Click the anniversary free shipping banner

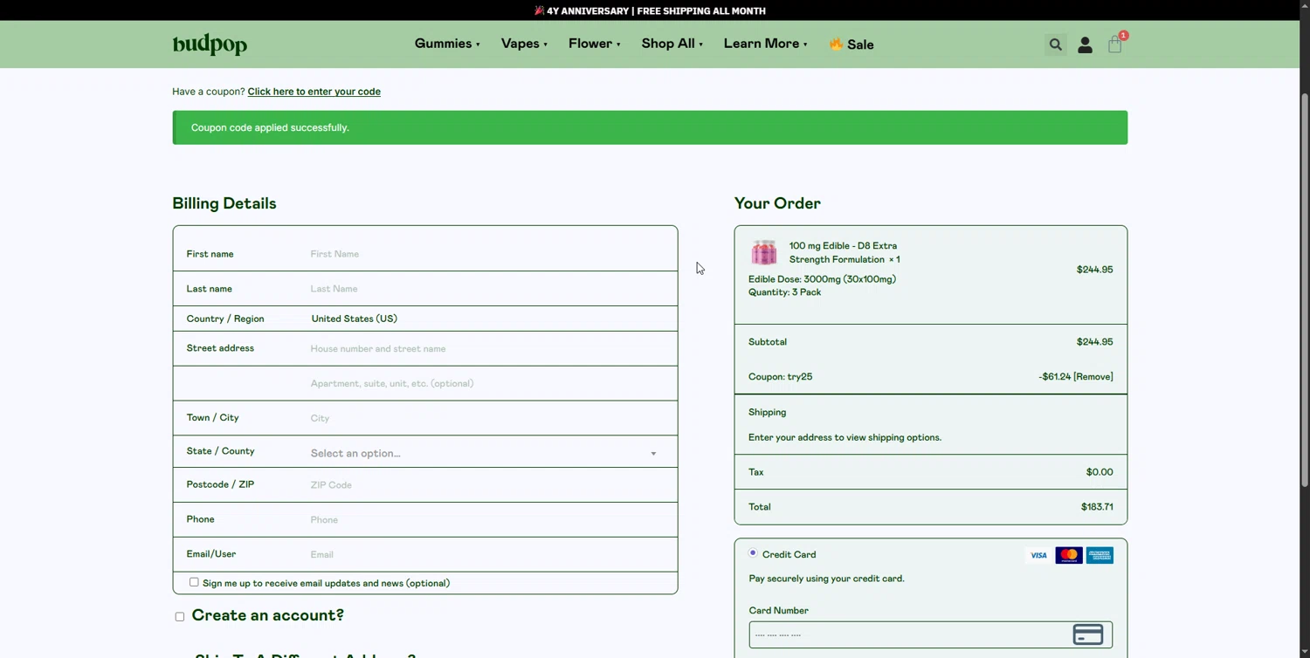(651, 10)
